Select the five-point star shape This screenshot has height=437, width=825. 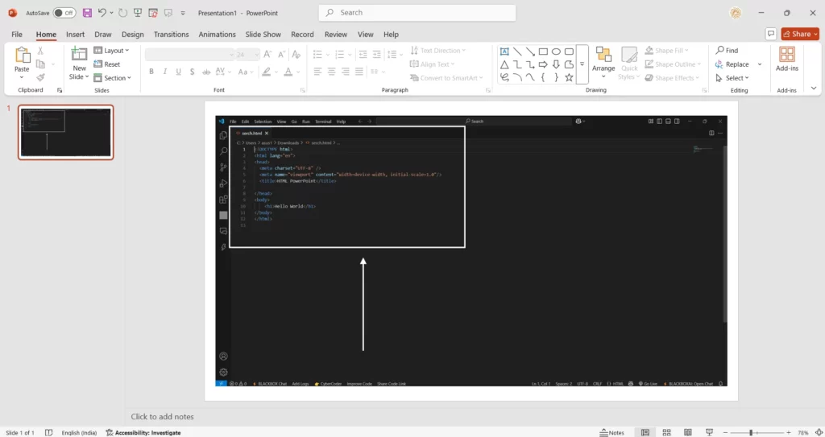coord(569,77)
